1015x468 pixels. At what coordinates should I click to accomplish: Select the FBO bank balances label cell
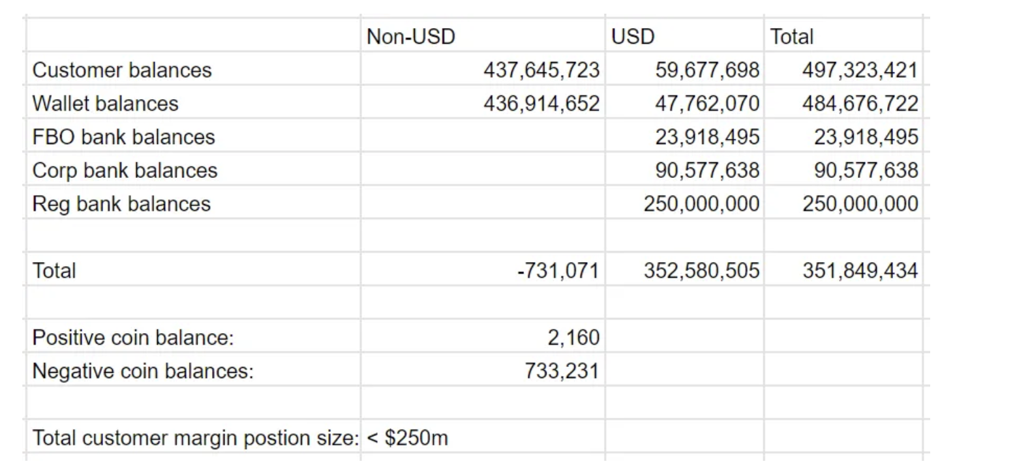pyautogui.click(x=193, y=137)
